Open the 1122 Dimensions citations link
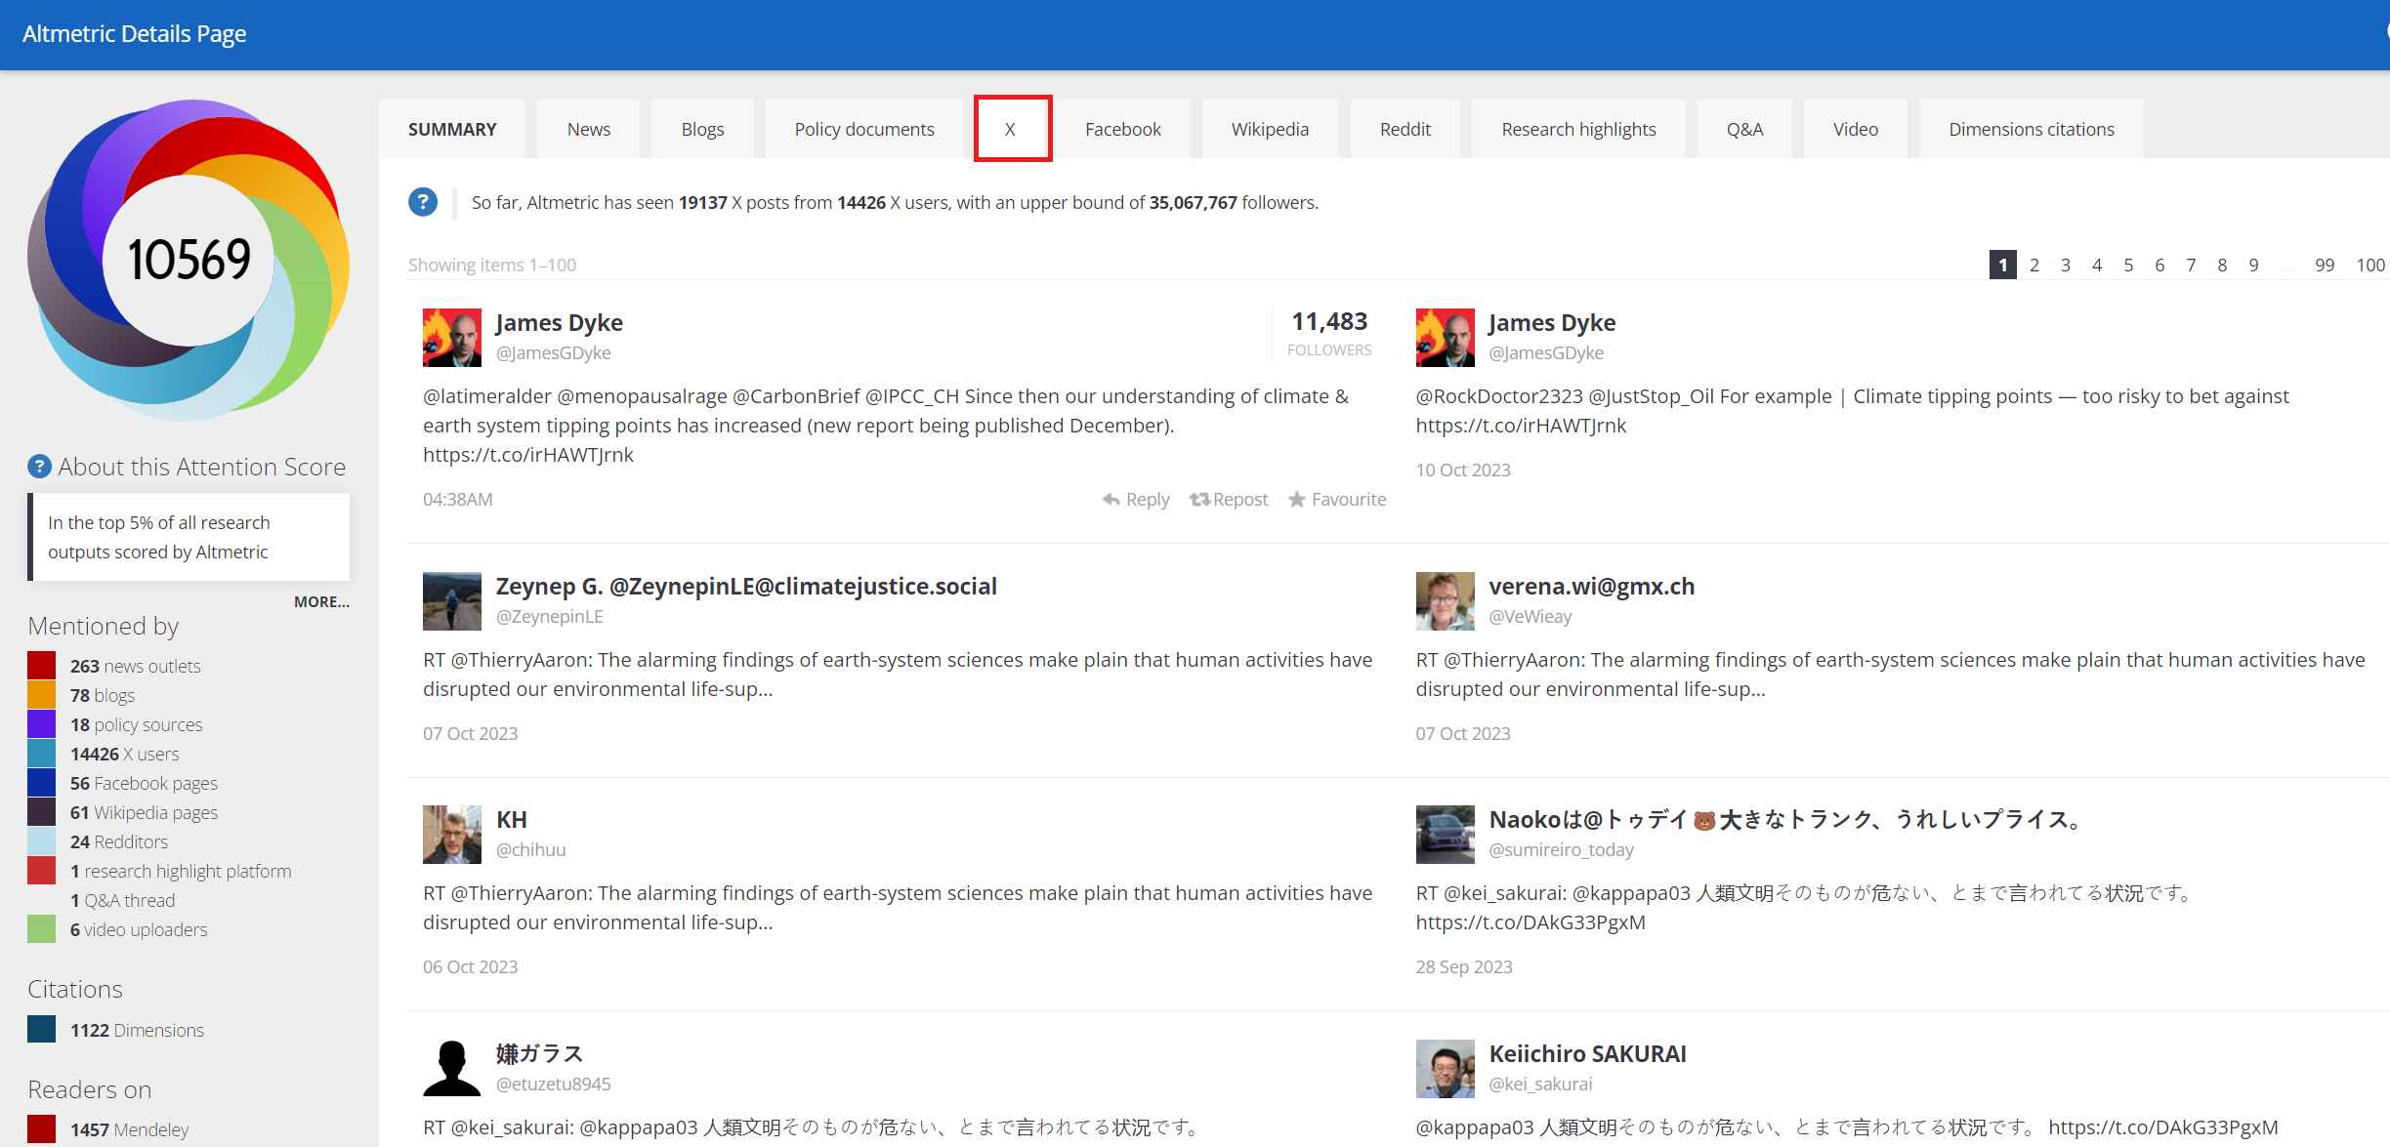Screen dimensions: 2390x1147 tap(137, 1030)
